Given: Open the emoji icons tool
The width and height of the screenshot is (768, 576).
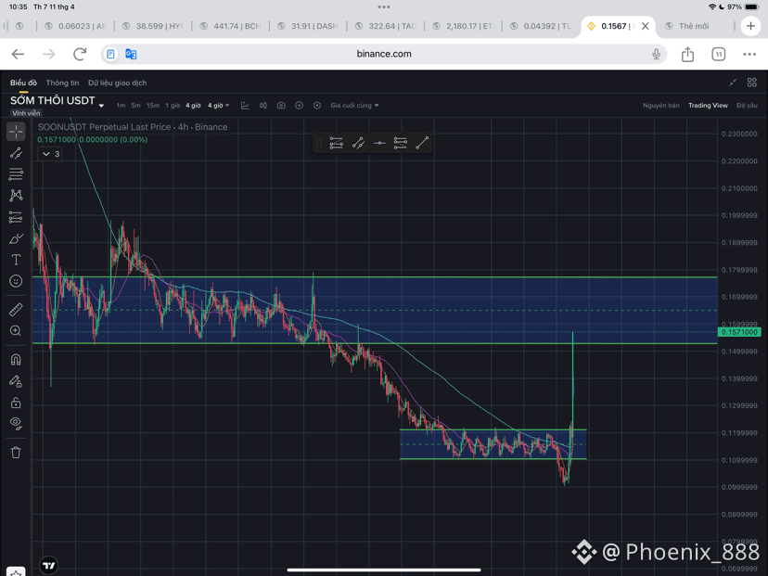Looking at the screenshot, I should [x=16, y=281].
